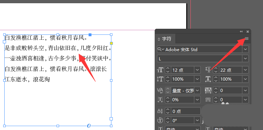Open the tracking dropdown

coord(246,91)
